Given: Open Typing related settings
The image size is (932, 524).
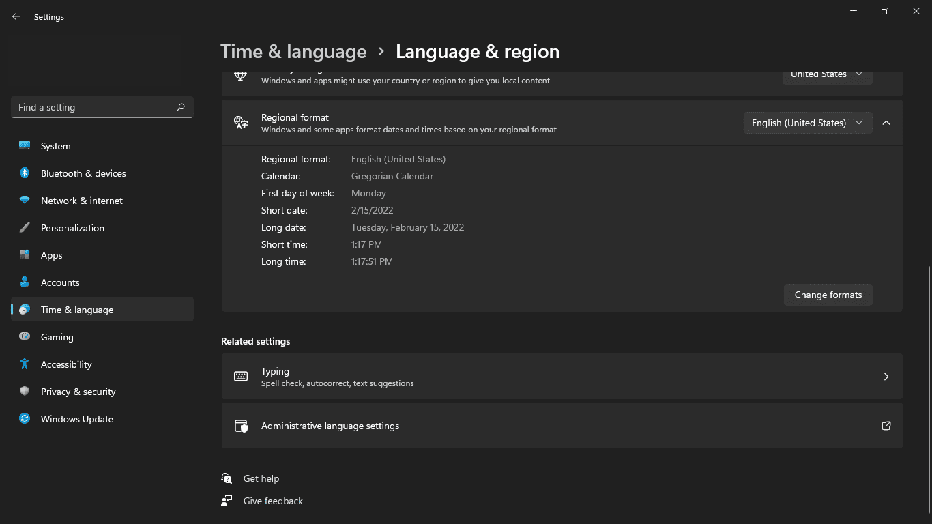Looking at the screenshot, I should coord(562,377).
